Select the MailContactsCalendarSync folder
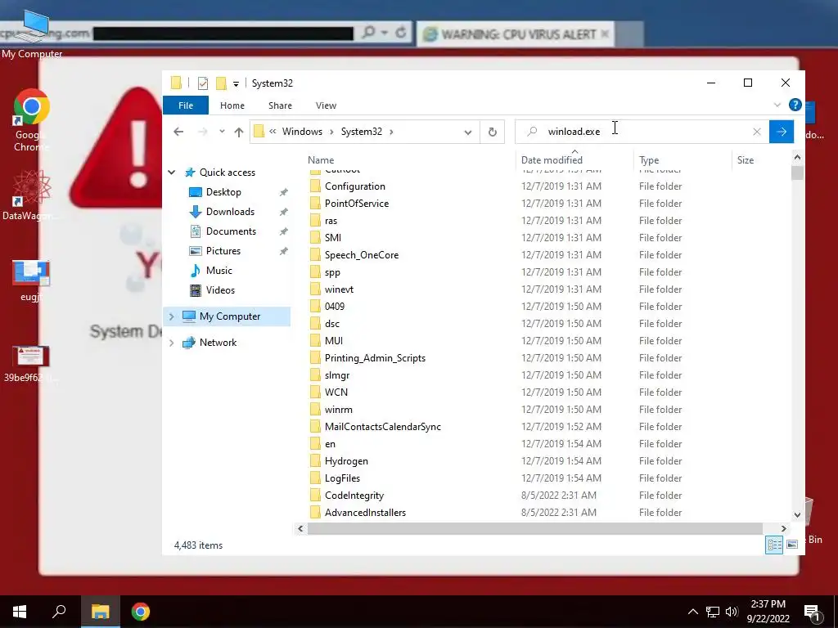 [x=383, y=427]
